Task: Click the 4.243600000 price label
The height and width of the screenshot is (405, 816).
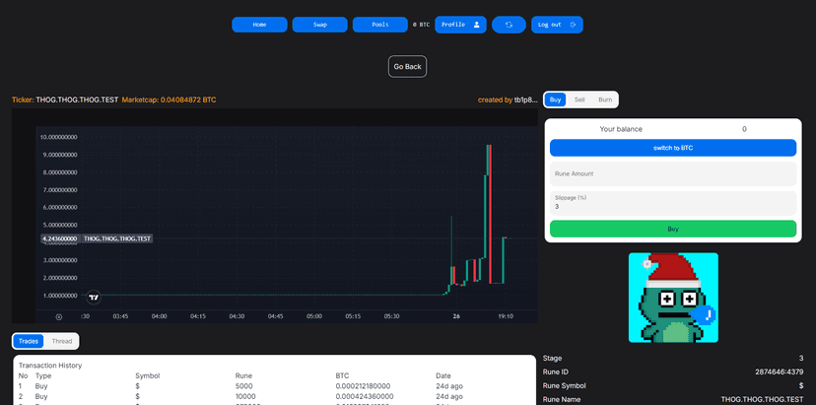Action: click(60, 238)
